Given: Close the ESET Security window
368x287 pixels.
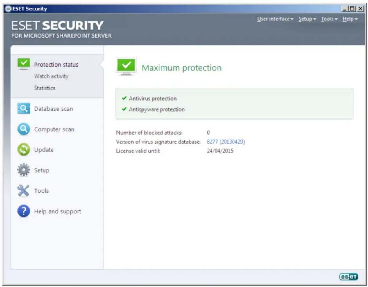Looking at the screenshot, I should 360,9.
